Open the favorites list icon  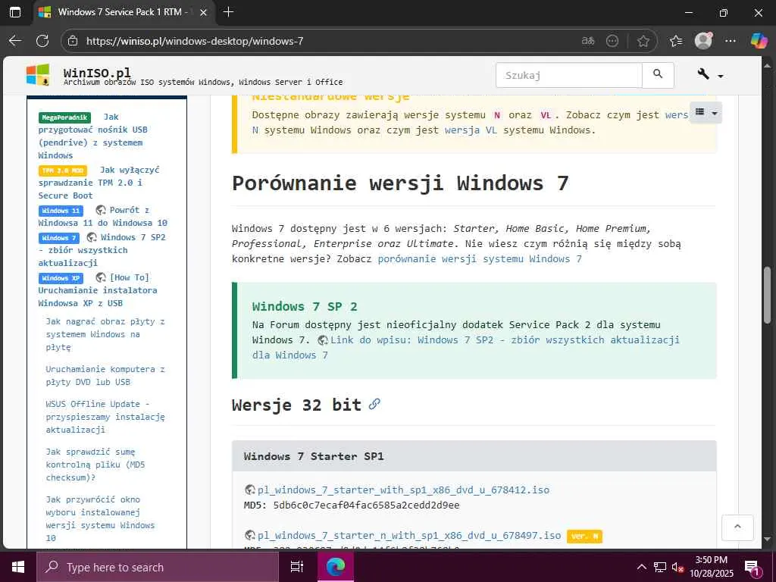click(x=676, y=41)
